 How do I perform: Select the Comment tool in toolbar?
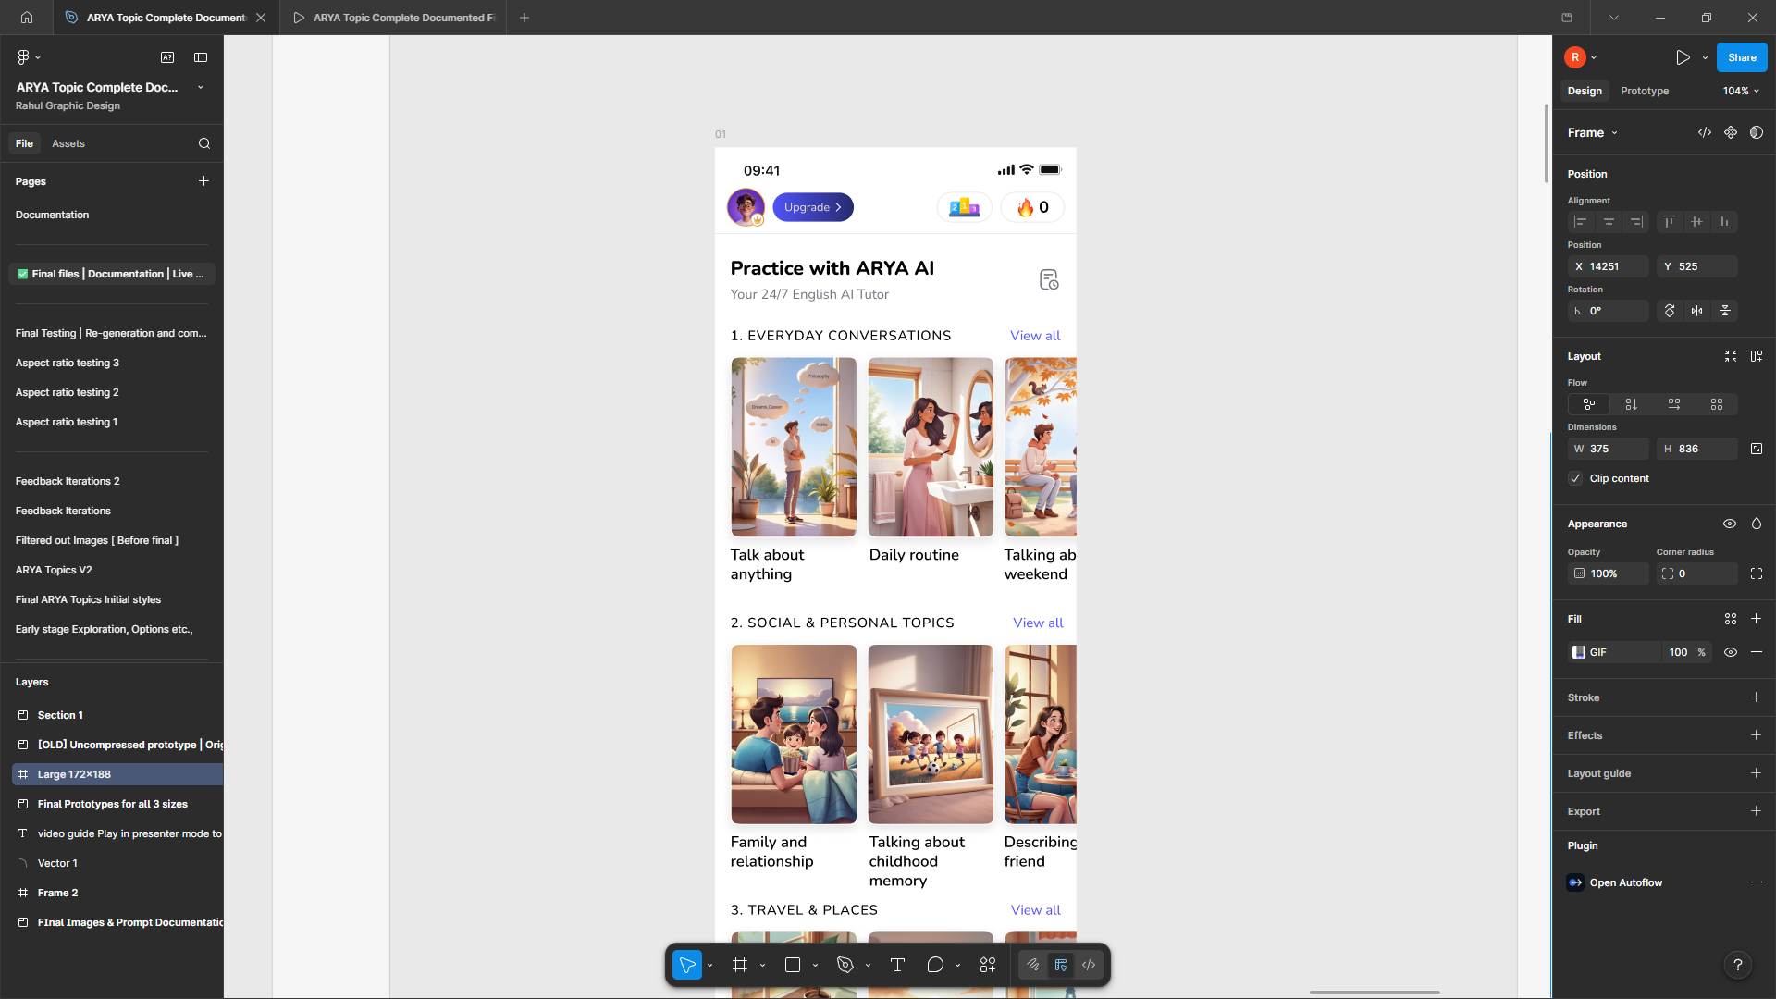935,965
